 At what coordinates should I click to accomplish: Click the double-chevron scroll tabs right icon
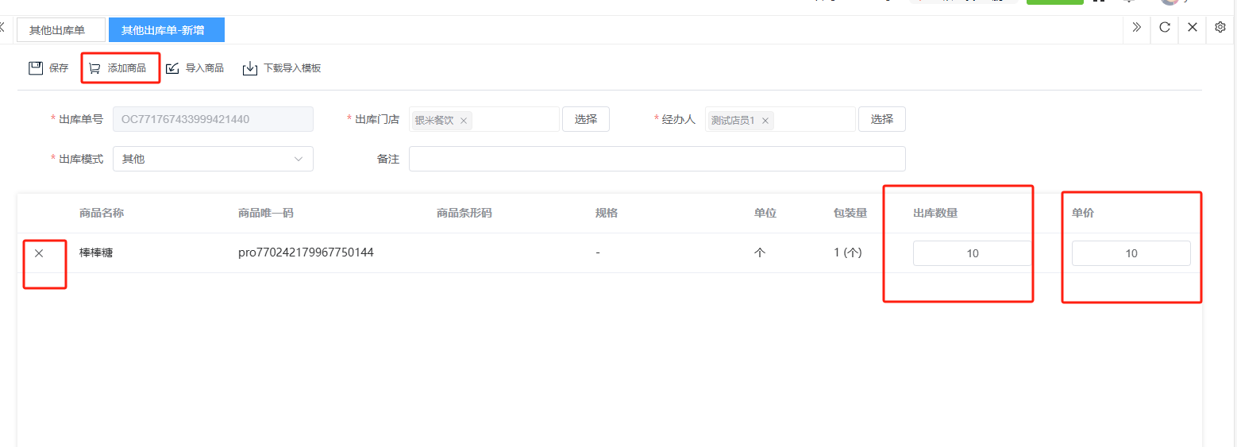pyautogui.click(x=1136, y=28)
